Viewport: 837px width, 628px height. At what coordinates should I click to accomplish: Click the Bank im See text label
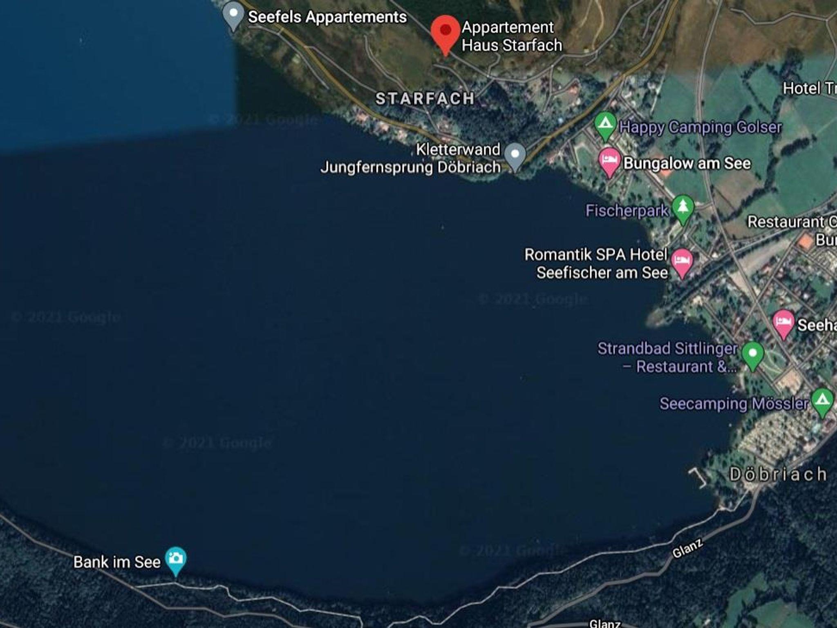tap(117, 562)
